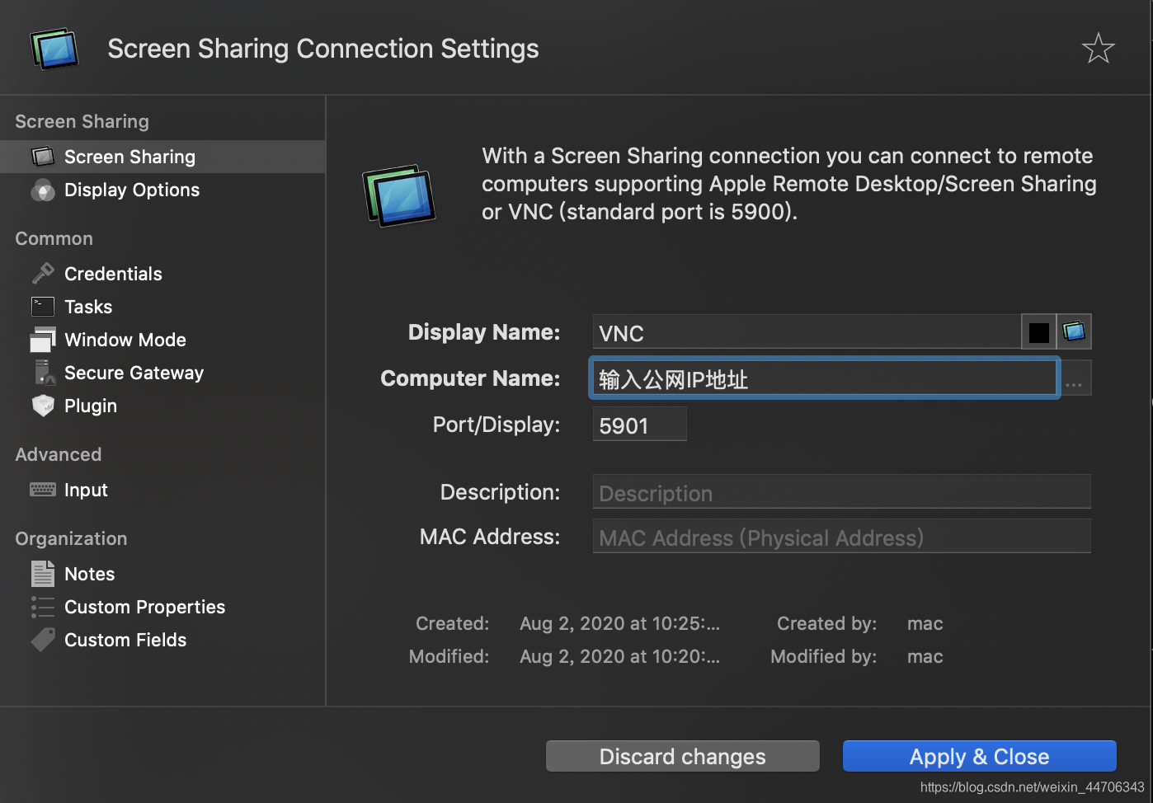Open the Tasks terminal icon entry
This screenshot has height=803, width=1153.
tap(43, 307)
